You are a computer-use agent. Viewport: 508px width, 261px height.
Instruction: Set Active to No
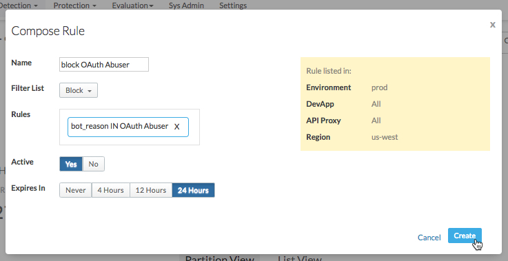[93, 164]
